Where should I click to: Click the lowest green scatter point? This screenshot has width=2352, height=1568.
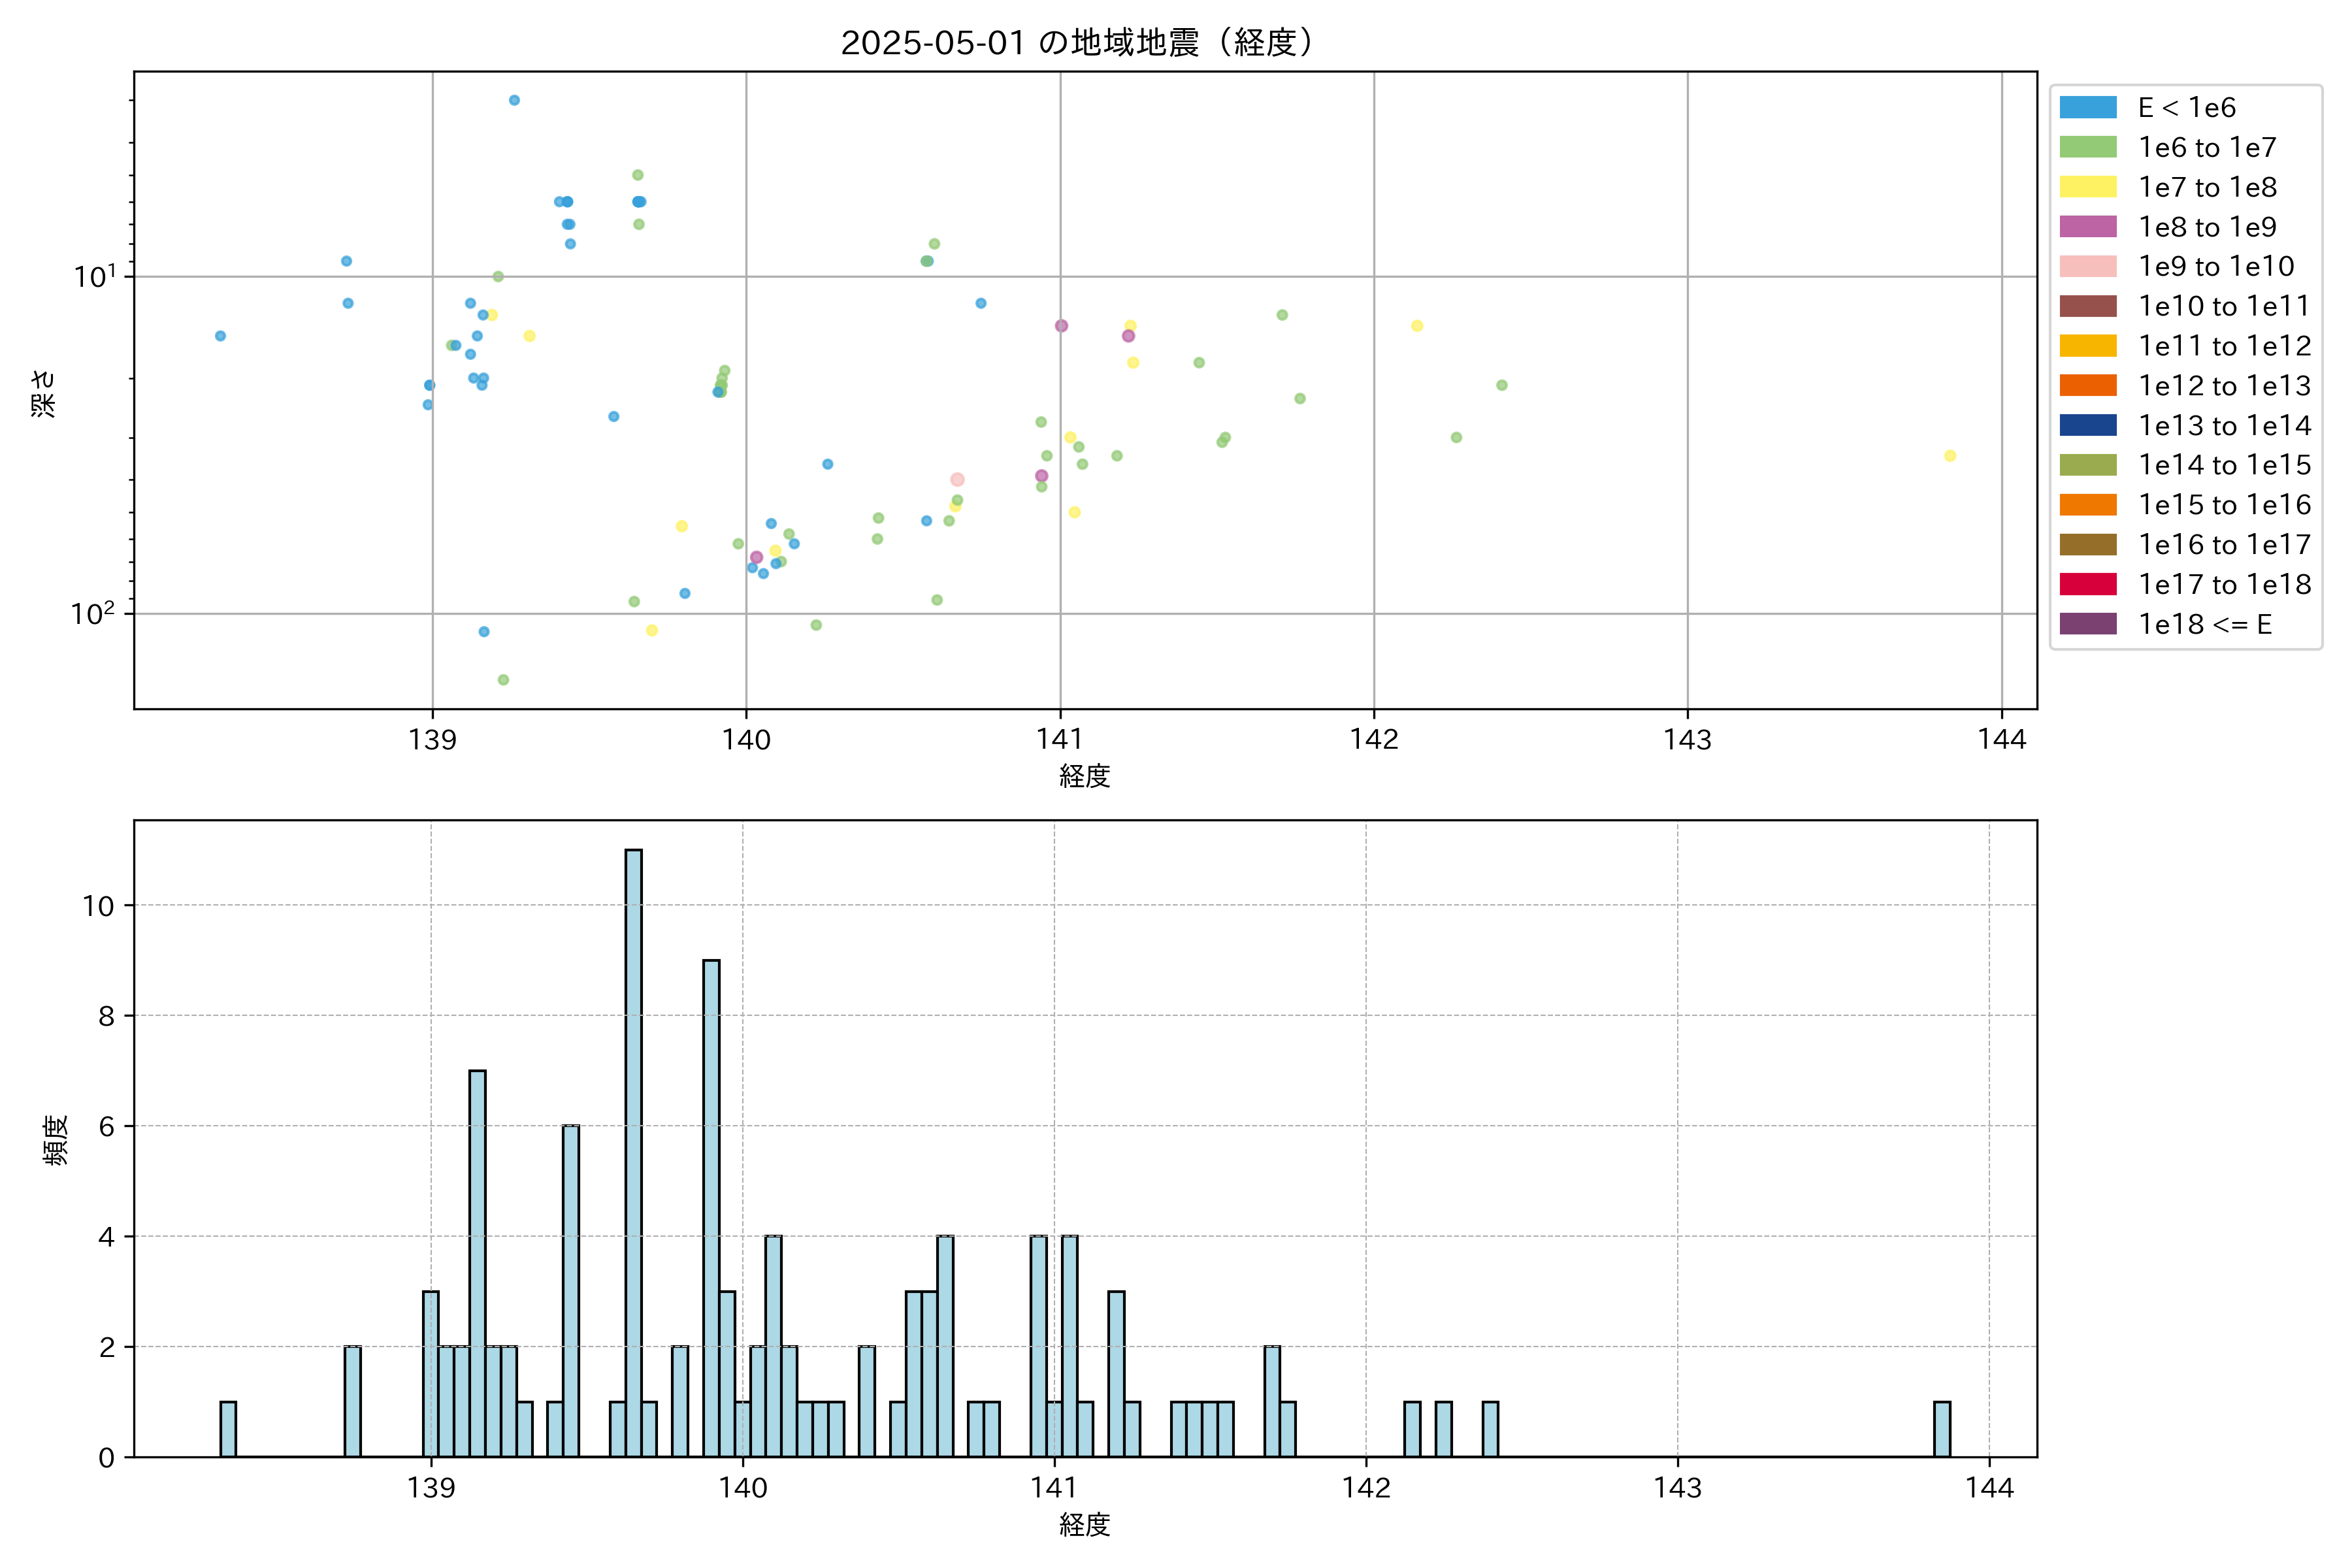click(503, 680)
